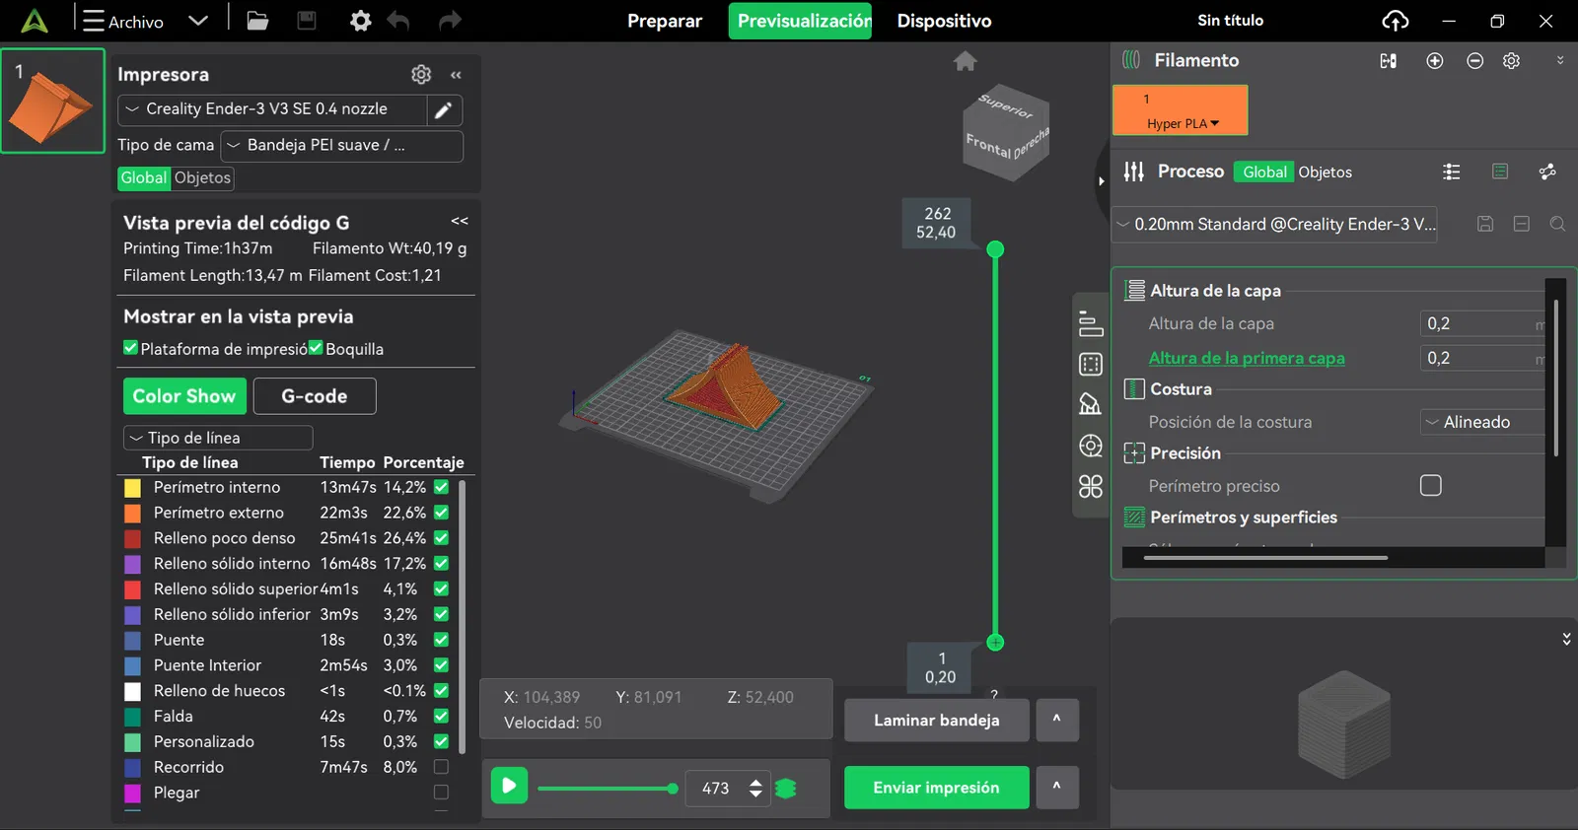Redo the last undone action
The height and width of the screenshot is (830, 1578).
click(x=450, y=21)
